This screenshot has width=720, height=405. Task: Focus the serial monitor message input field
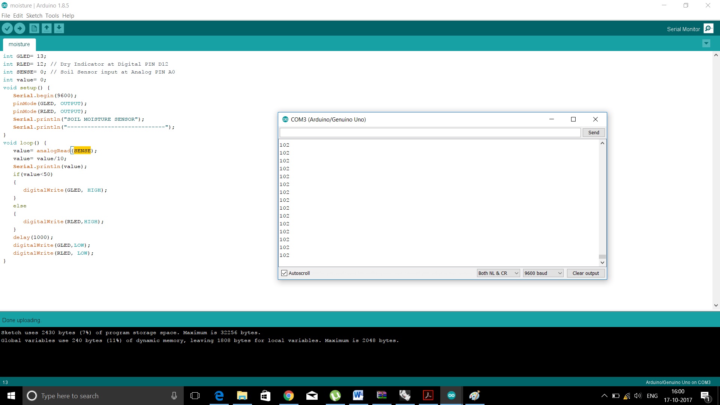coord(430,132)
